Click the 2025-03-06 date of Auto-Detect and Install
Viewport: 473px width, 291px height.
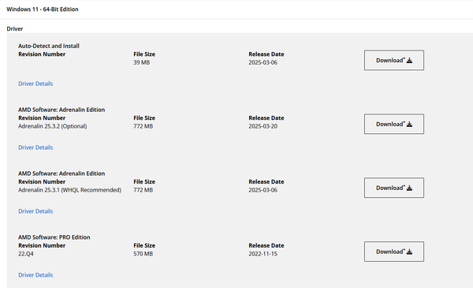pyautogui.click(x=263, y=62)
